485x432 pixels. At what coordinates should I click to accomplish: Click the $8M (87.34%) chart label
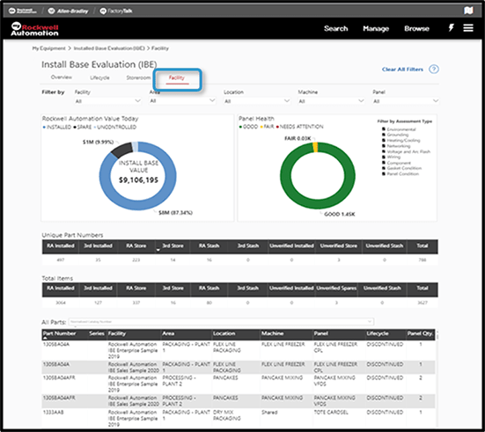point(175,213)
